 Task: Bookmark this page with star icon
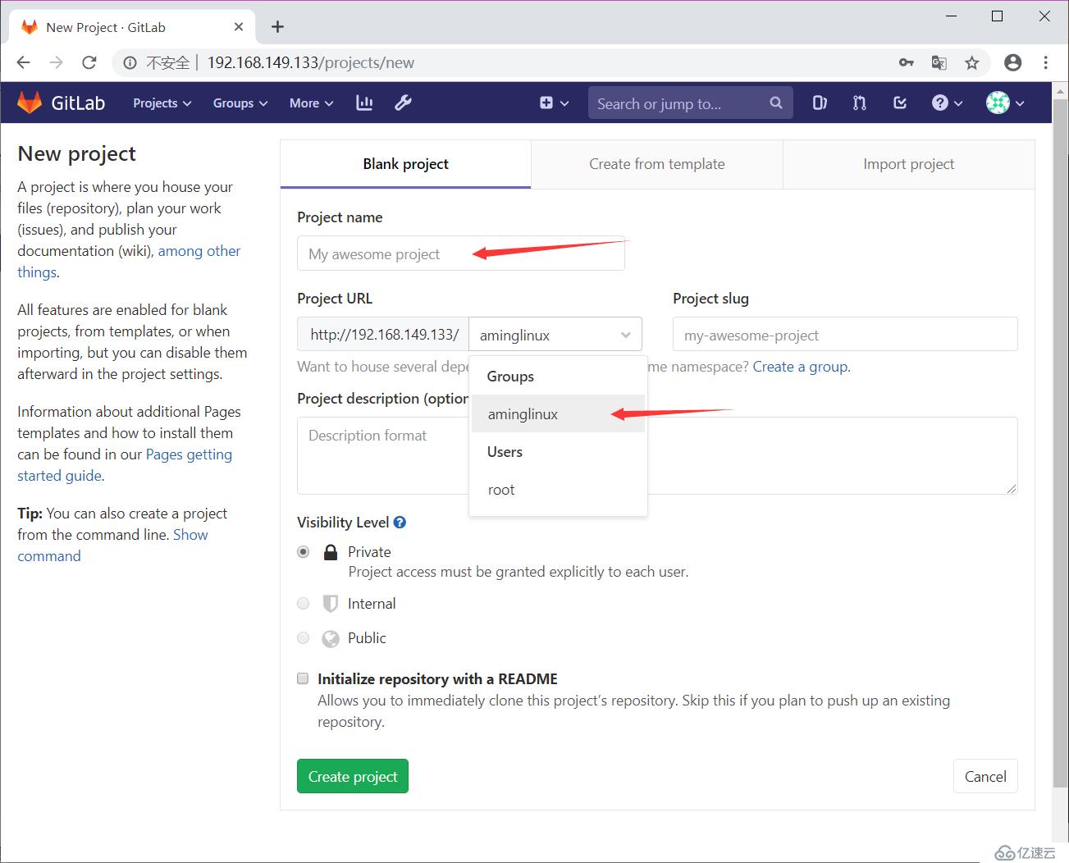click(972, 62)
